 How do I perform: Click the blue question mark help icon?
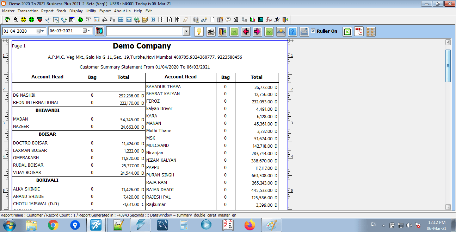pyautogui.click(x=292, y=32)
